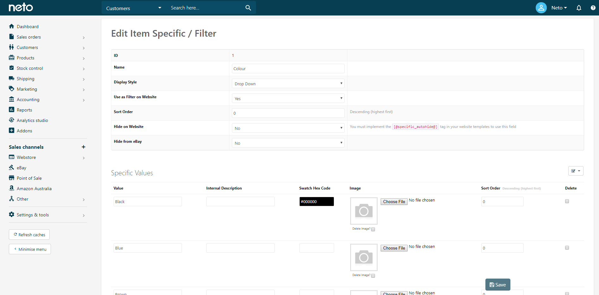Image resolution: width=599 pixels, height=295 pixels.
Task: Click the Analytics studio icon
Action: 12,120
